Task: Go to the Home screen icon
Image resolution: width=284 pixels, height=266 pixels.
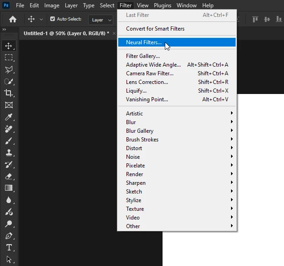Action: click(x=13, y=19)
